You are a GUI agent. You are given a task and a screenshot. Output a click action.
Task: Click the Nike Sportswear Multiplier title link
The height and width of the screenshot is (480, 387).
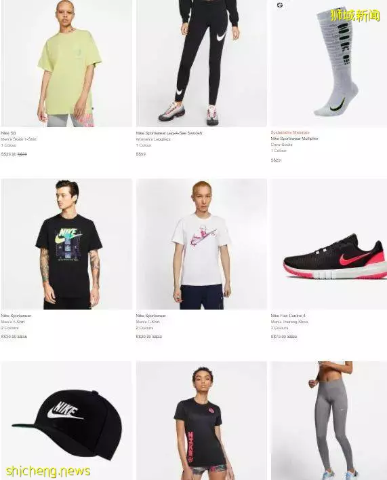point(294,139)
